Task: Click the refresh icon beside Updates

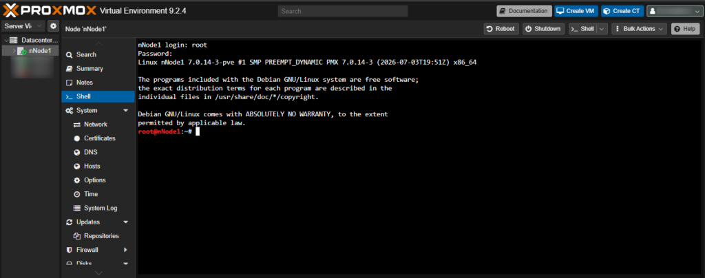Action: coord(70,222)
